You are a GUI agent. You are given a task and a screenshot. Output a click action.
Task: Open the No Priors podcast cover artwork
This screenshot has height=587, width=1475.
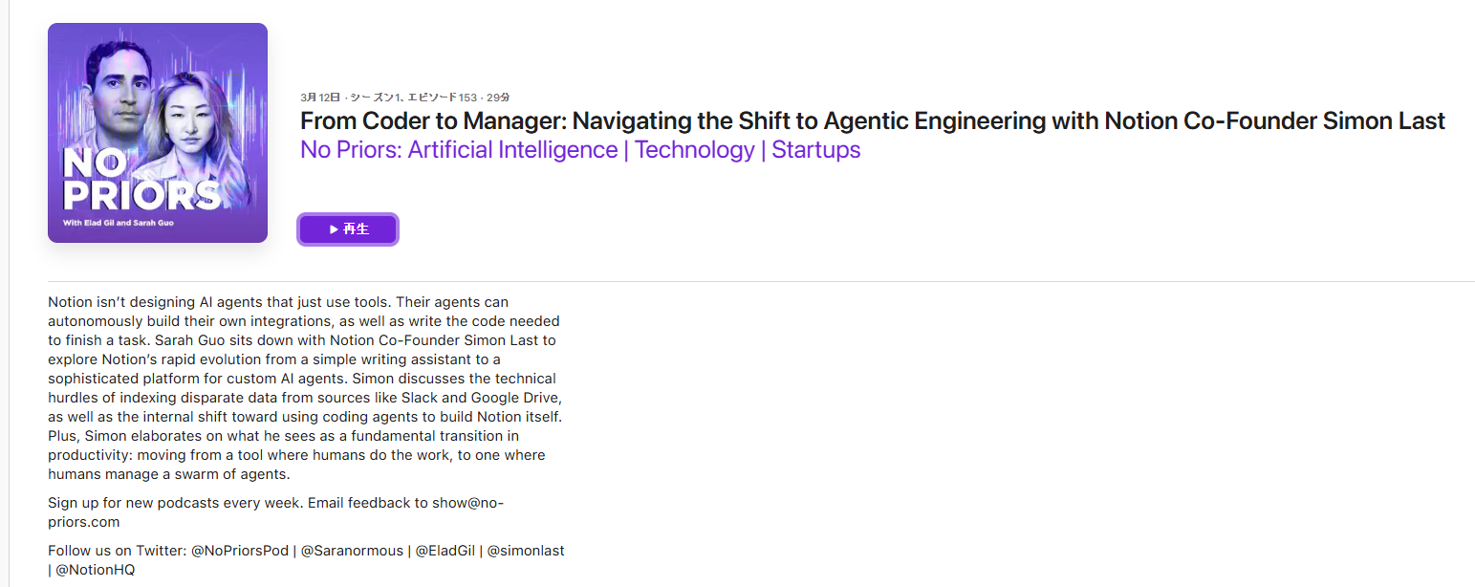pyautogui.click(x=158, y=133)
